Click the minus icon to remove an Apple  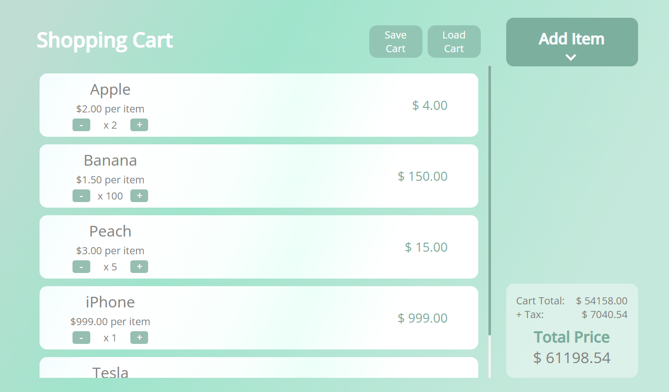(x=81, y=125)
